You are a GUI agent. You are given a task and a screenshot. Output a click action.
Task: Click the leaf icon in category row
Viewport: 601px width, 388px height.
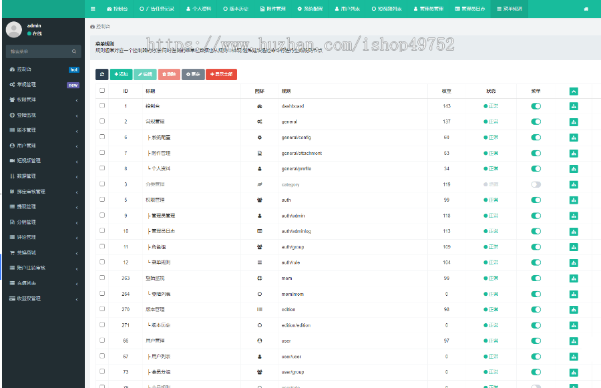(x=260, y=184)
